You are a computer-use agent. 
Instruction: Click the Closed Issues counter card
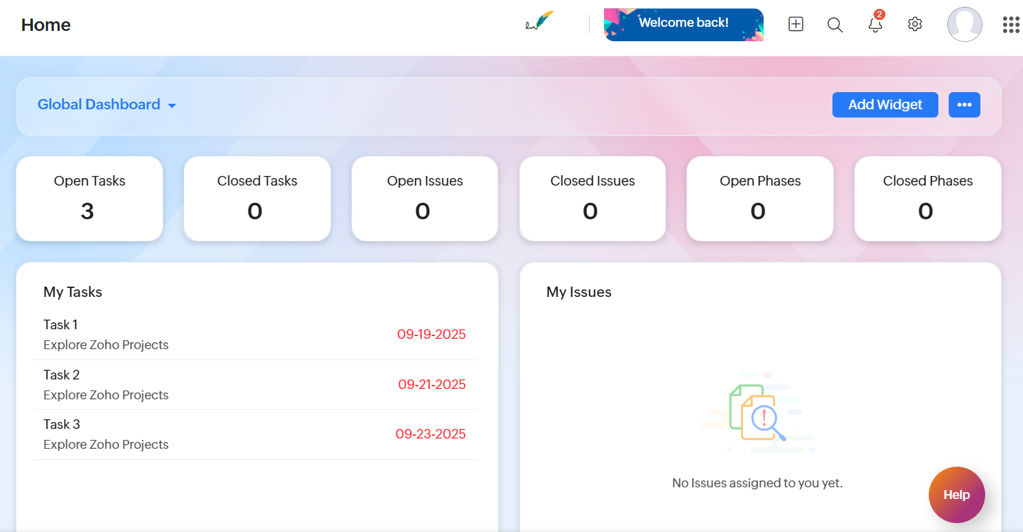(x=592, y=199)
